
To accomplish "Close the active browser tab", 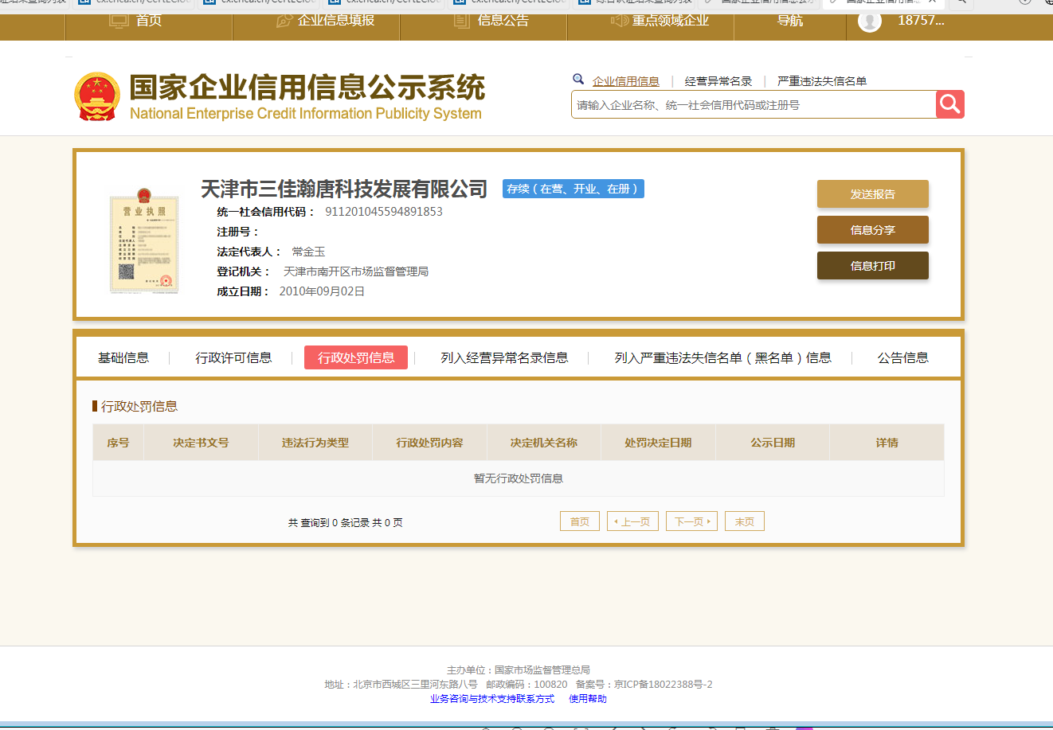I will [x=932, y=2].
